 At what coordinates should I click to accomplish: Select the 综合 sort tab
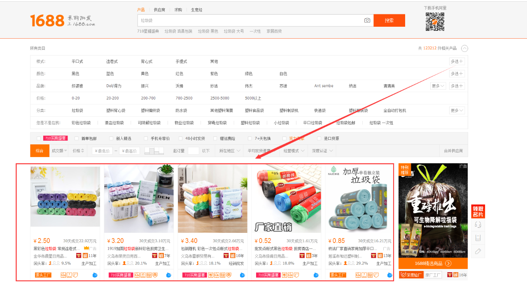pyautogui.click(x=40, y=151)
